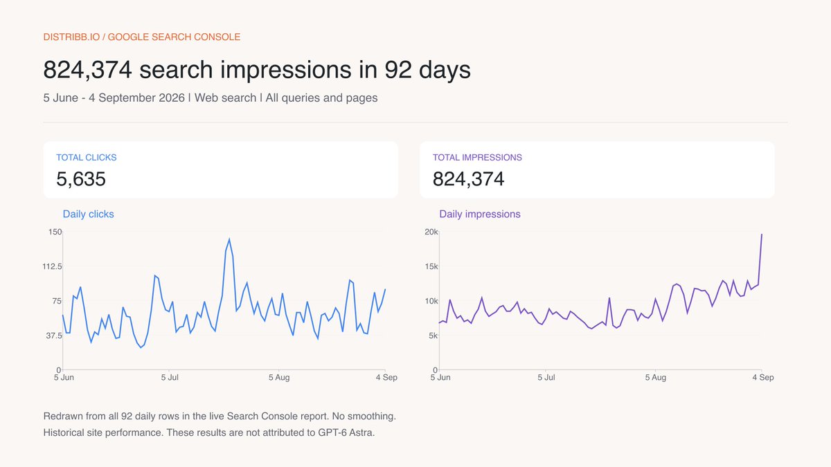Click the 5 Aug label on clicks chart

click(x=278, y=378)
